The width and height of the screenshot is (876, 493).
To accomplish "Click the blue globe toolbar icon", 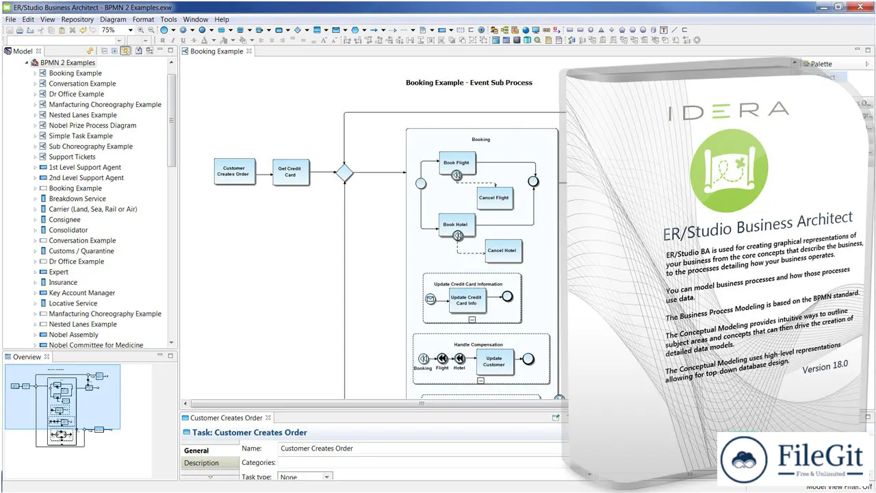I will coord(526,30).
